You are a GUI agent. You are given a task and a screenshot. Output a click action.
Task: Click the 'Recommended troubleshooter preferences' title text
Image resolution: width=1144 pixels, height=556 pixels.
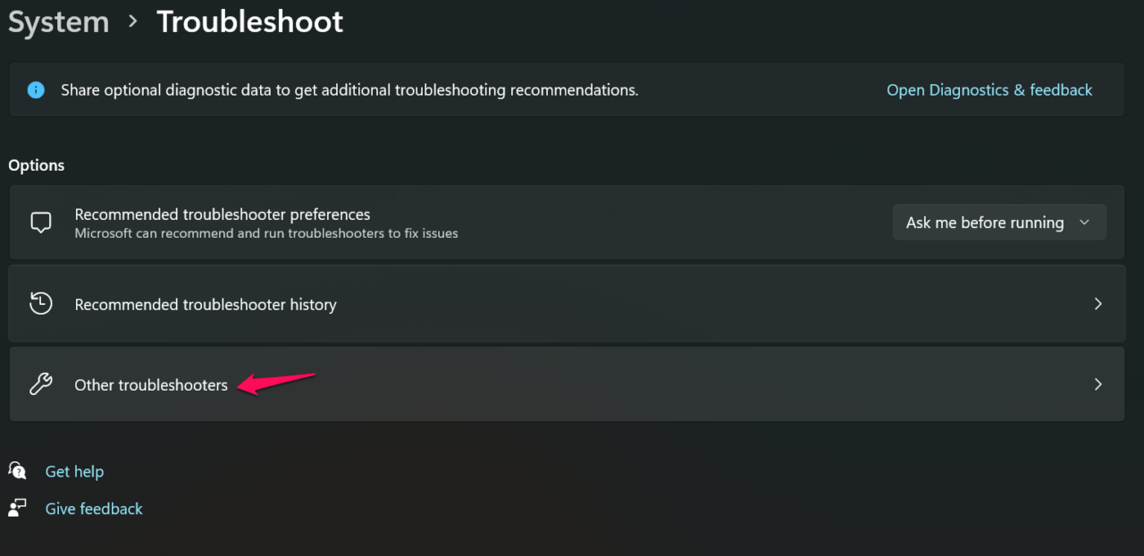click(x=223, y=215)
